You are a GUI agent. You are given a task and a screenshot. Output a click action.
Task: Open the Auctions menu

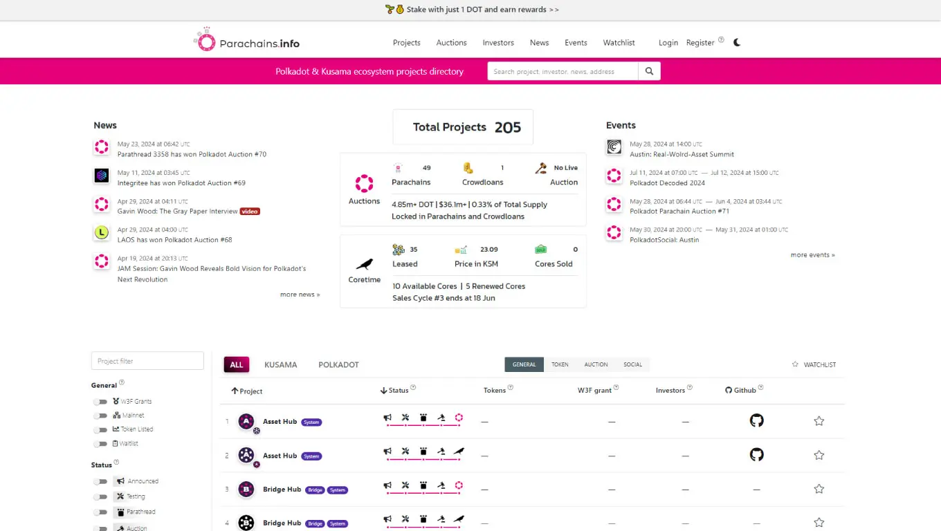click(x=451, y=43)
